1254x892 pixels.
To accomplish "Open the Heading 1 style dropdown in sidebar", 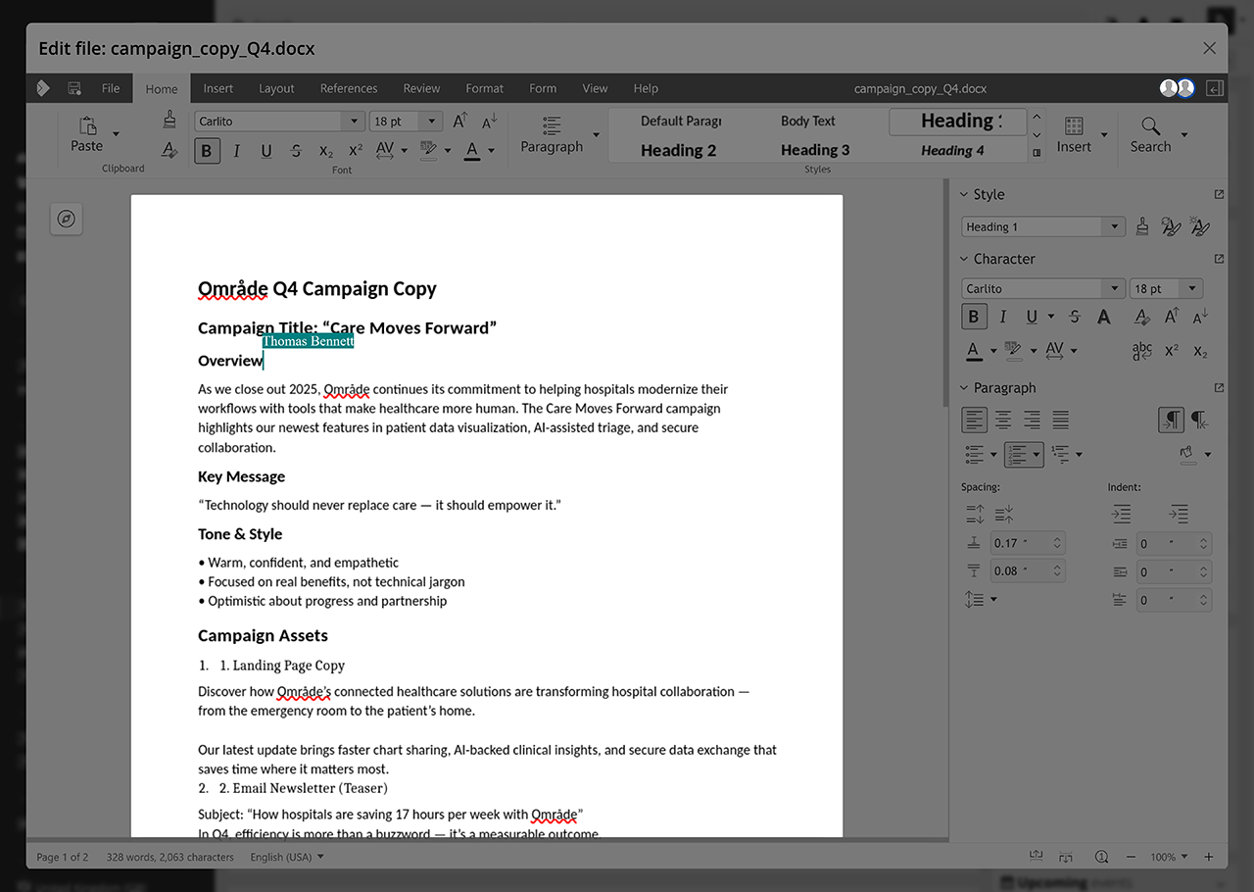I will tap(1113, 226).
